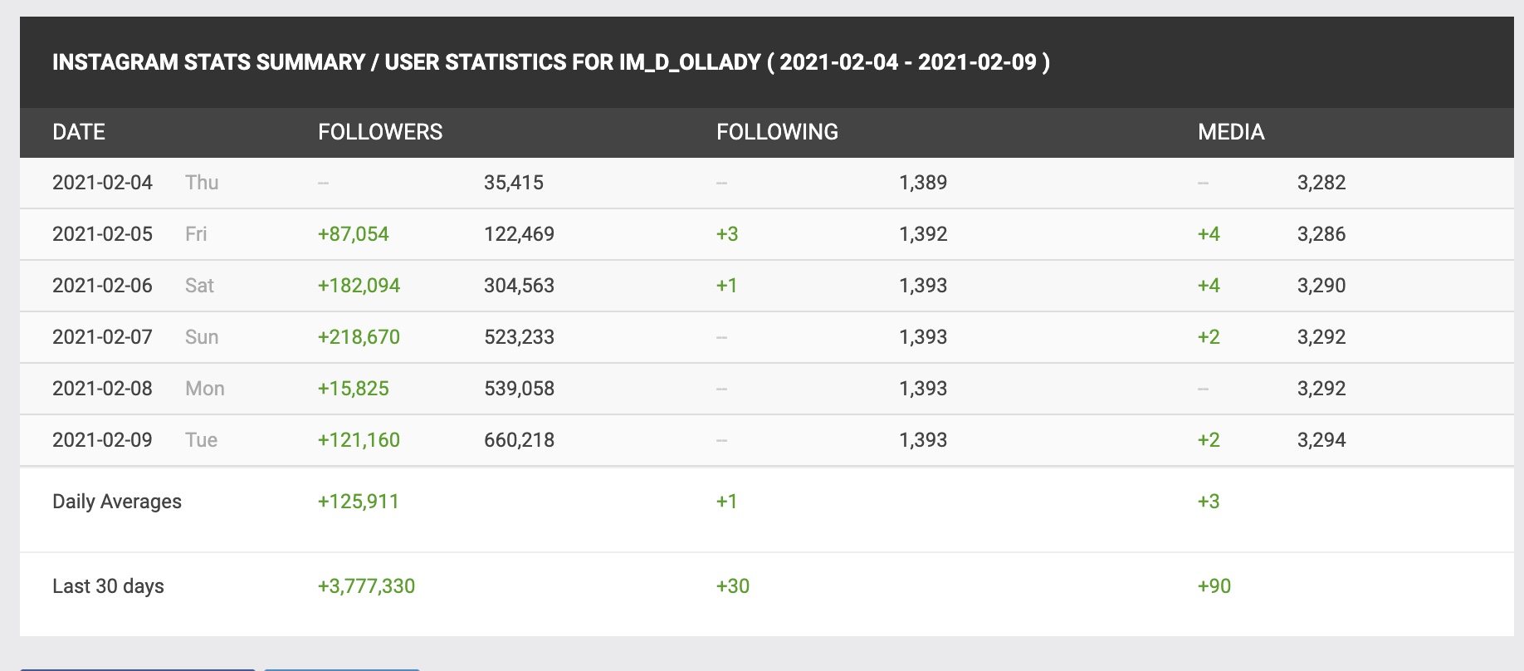Select the 3,294 media total on Tuesday

(x=1321, y=440)
